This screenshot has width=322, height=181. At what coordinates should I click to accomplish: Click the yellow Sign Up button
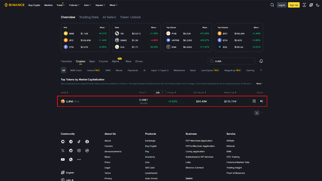pyautogui.click(x=294, y=5)
